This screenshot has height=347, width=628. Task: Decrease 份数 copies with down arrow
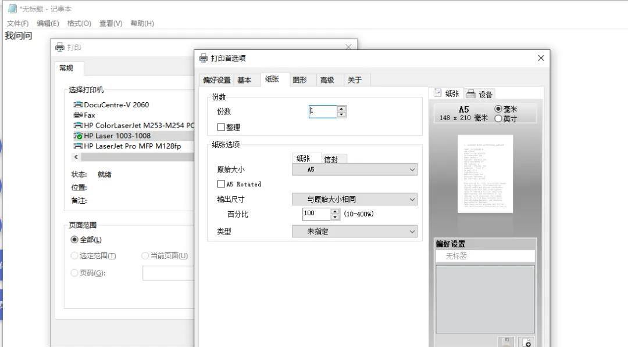[341, 114]
